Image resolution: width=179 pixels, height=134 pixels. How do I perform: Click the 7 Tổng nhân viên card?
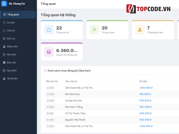pos(153,30)
